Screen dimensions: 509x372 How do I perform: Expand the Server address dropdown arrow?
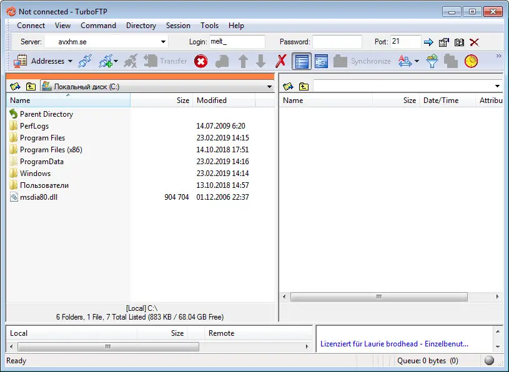163,42
